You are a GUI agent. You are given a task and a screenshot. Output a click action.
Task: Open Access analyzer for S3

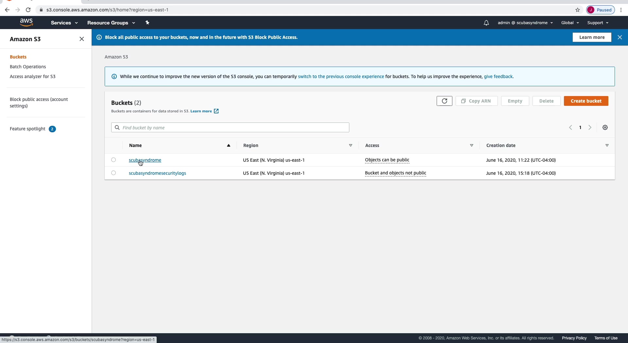point(33,76)
